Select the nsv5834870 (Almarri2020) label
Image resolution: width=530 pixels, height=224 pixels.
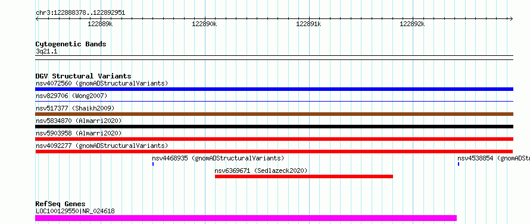pos(79,121)
